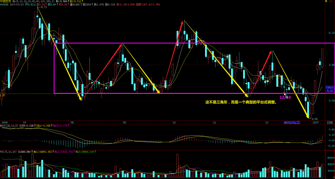Click the amplitude value 振6.01%
The image size is (335, 179).
coord(110,4)
